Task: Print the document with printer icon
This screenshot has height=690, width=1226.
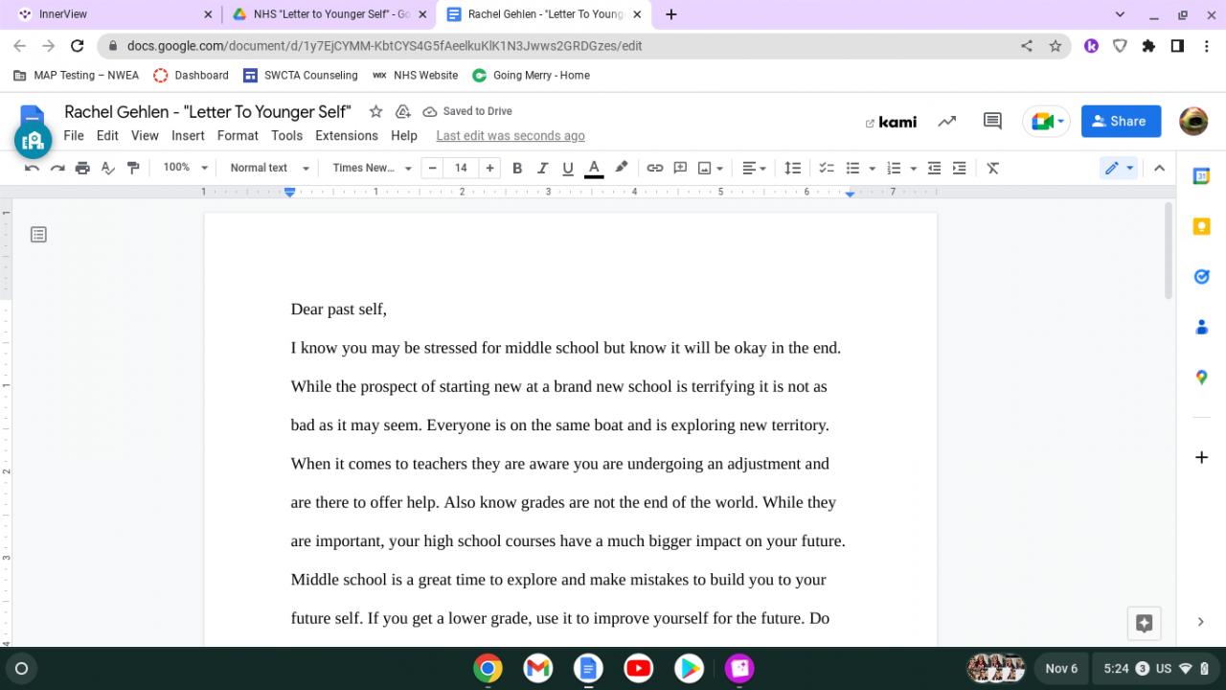Action: [82, 168]
